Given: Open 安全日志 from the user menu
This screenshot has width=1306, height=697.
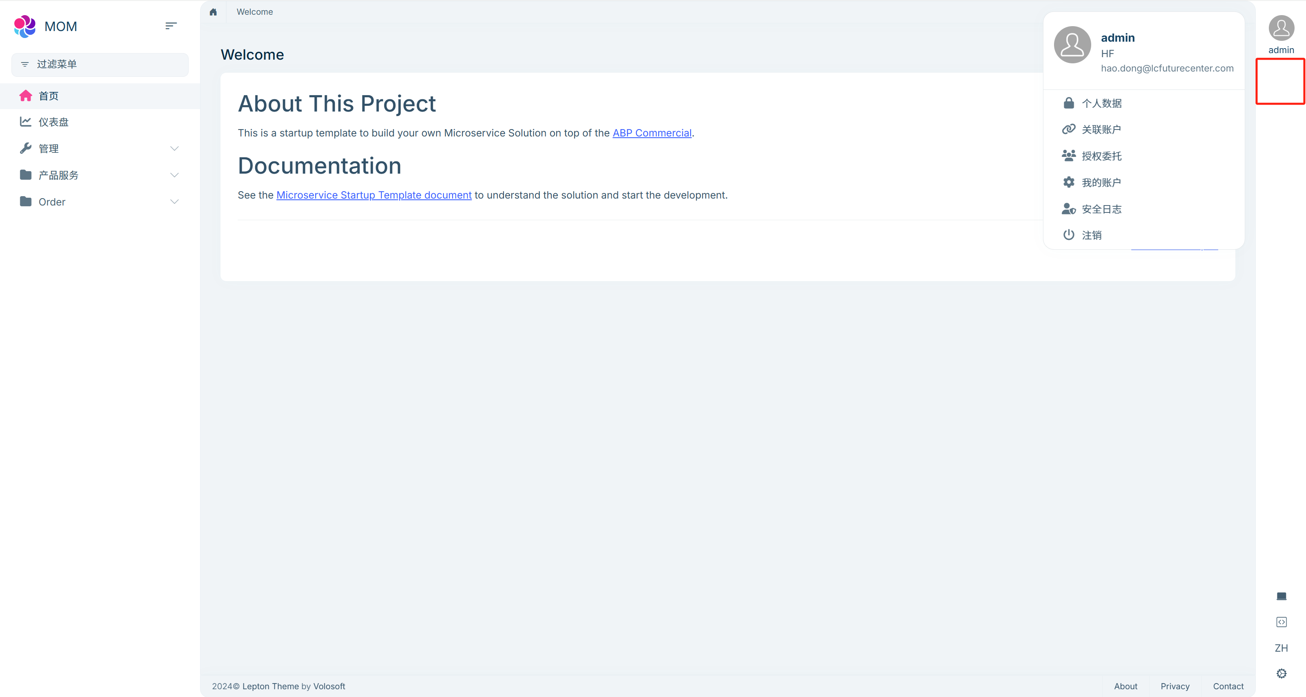Looking at the screenshot, I should (x=1101, y=209).
